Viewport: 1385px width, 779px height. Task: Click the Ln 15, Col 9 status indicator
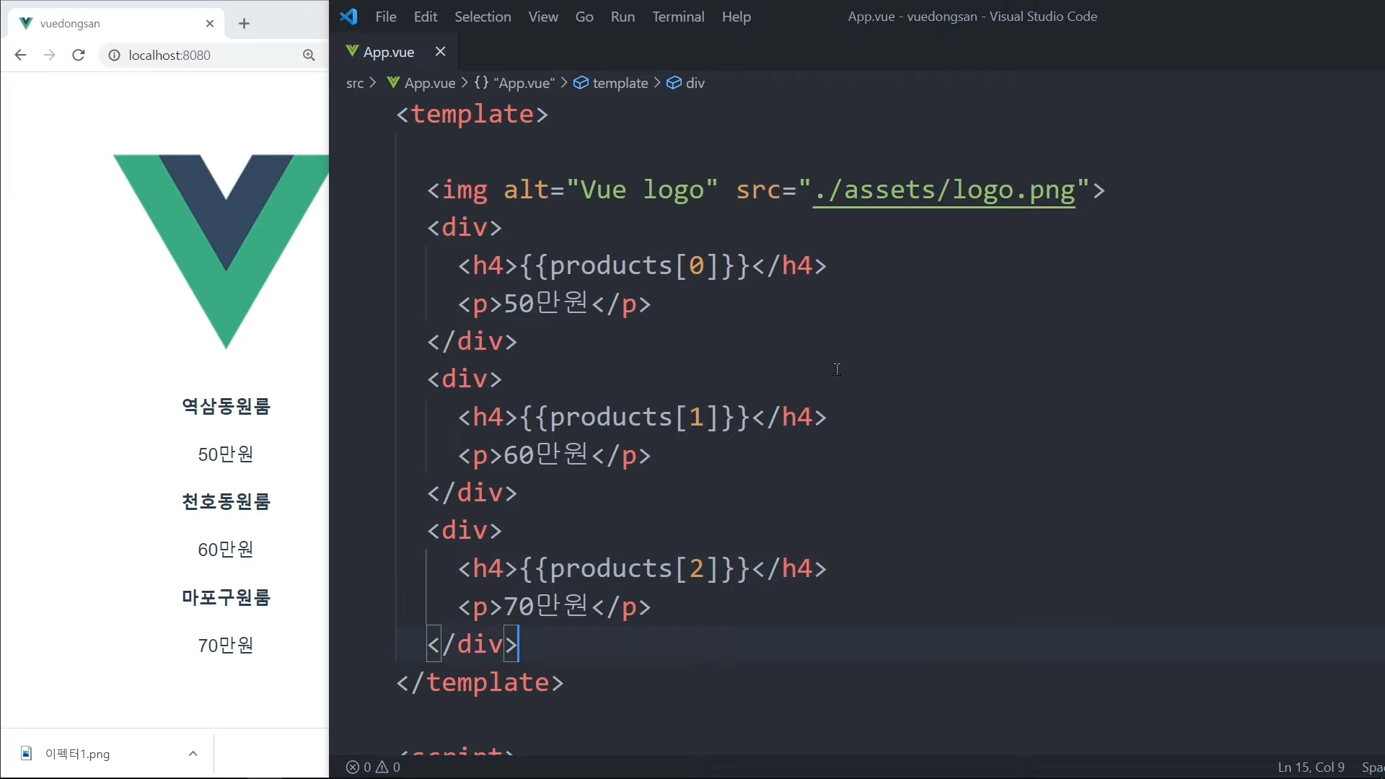tap(1311, 767)
